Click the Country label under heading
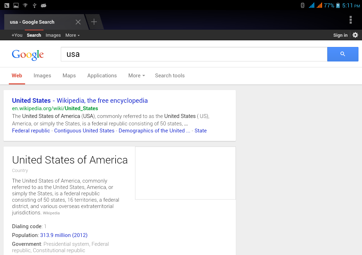This screenshot has width=362, height=255. [20, 170]
